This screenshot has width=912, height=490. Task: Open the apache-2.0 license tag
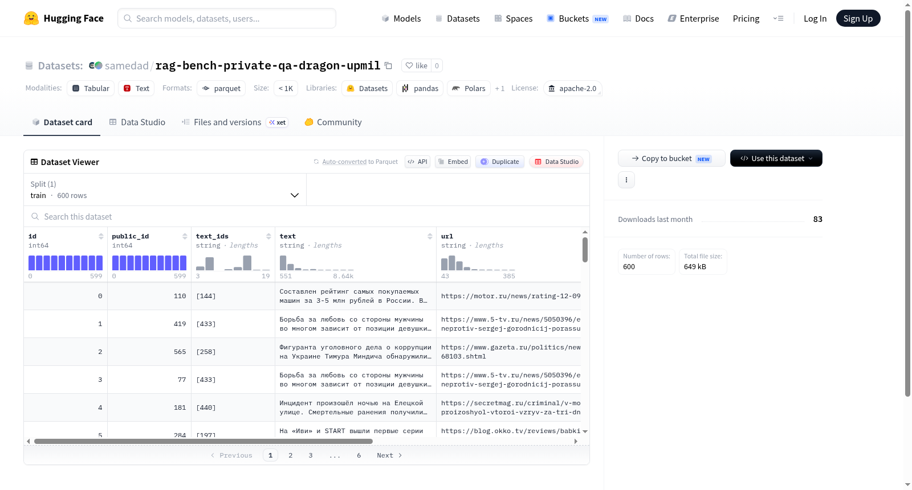pos(572,88)
